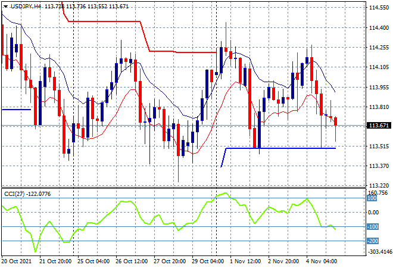The height and width of the screenshot is (268, 393).
Task: Click the last green CCI line point
Action: (x=335, y=229)
